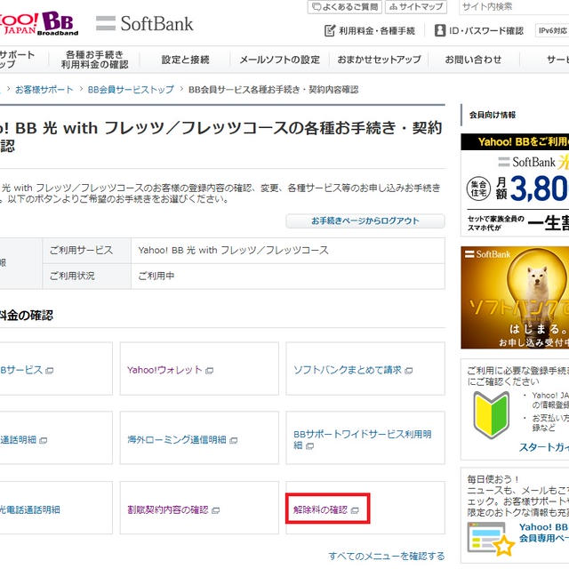This screenshot has height=569, width=569.
Task: Click external-link icon beside Yahoo!ウォレット
Action: pyautogui.click(x=210, y=371)
